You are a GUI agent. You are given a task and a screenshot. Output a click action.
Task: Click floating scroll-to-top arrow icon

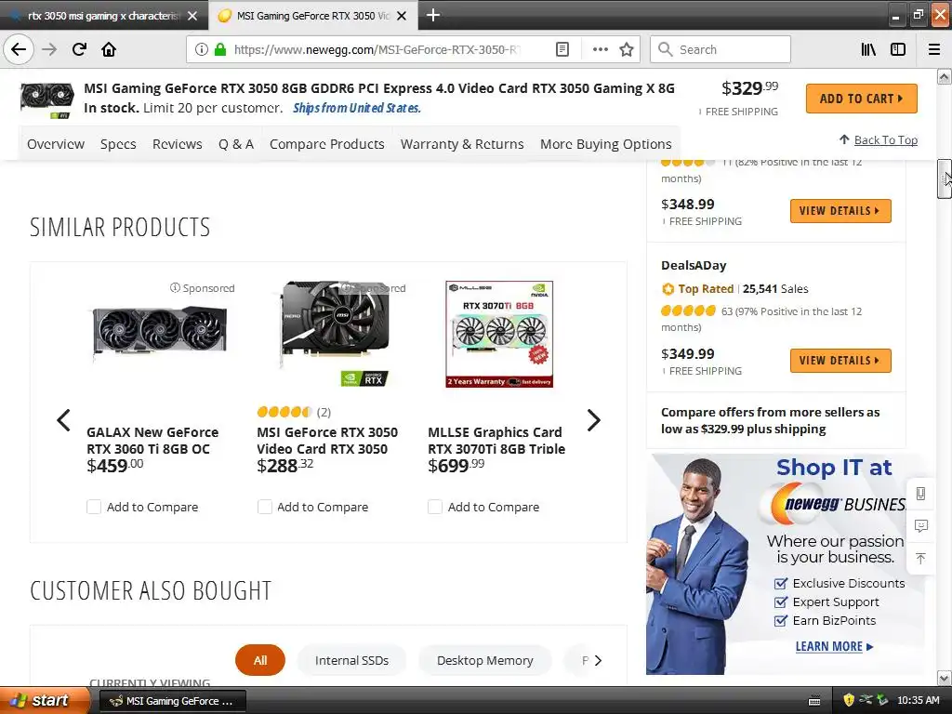920,559
